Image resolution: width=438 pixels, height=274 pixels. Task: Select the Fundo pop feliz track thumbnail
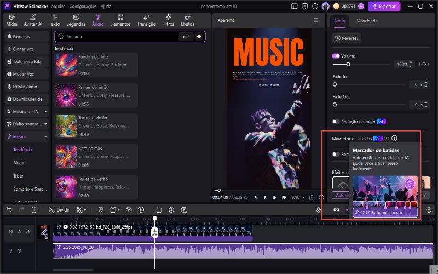coord(66,65)
